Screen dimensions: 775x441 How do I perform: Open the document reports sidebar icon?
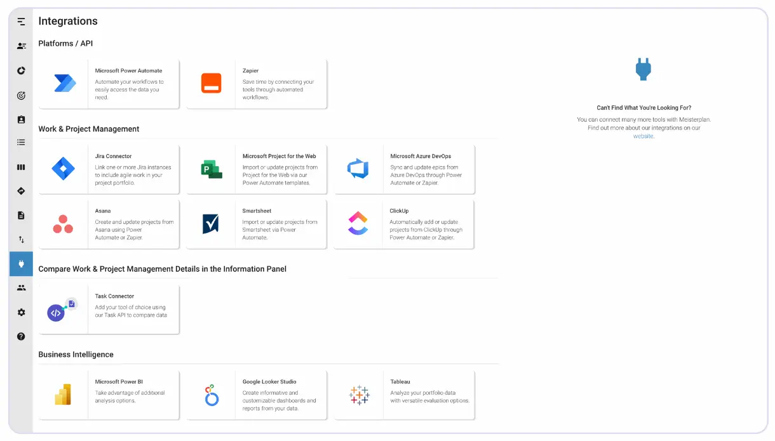(21, 215)
